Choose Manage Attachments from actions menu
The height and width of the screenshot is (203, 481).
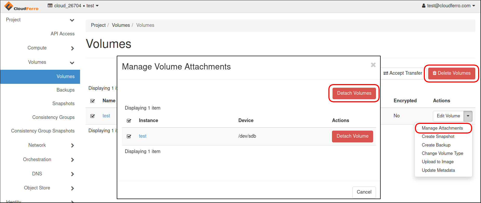[442, 128]
